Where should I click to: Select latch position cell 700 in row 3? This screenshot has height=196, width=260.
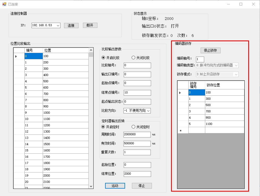[x=225, y=111]
